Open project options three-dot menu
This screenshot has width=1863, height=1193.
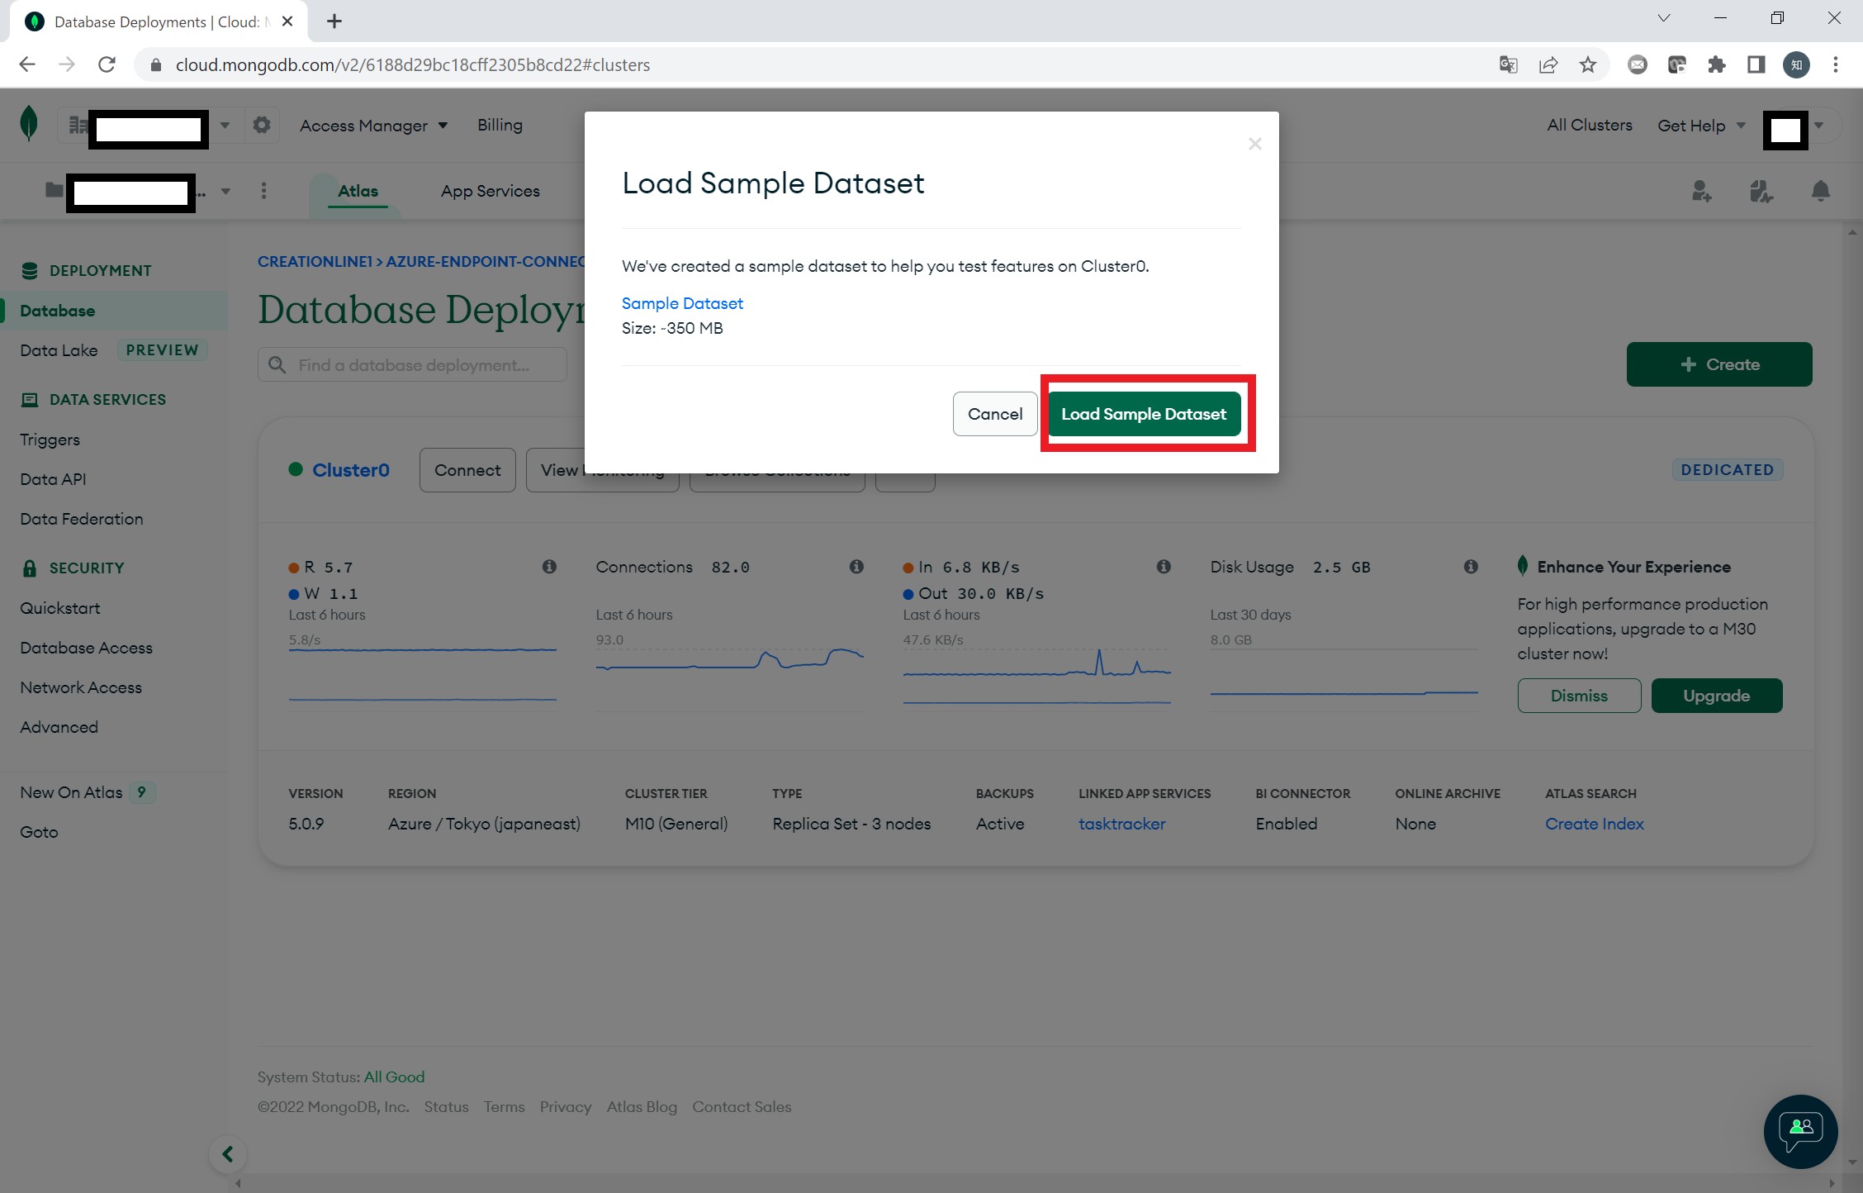263,191
